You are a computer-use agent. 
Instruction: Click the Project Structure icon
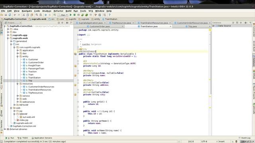(x=100, y=15)
